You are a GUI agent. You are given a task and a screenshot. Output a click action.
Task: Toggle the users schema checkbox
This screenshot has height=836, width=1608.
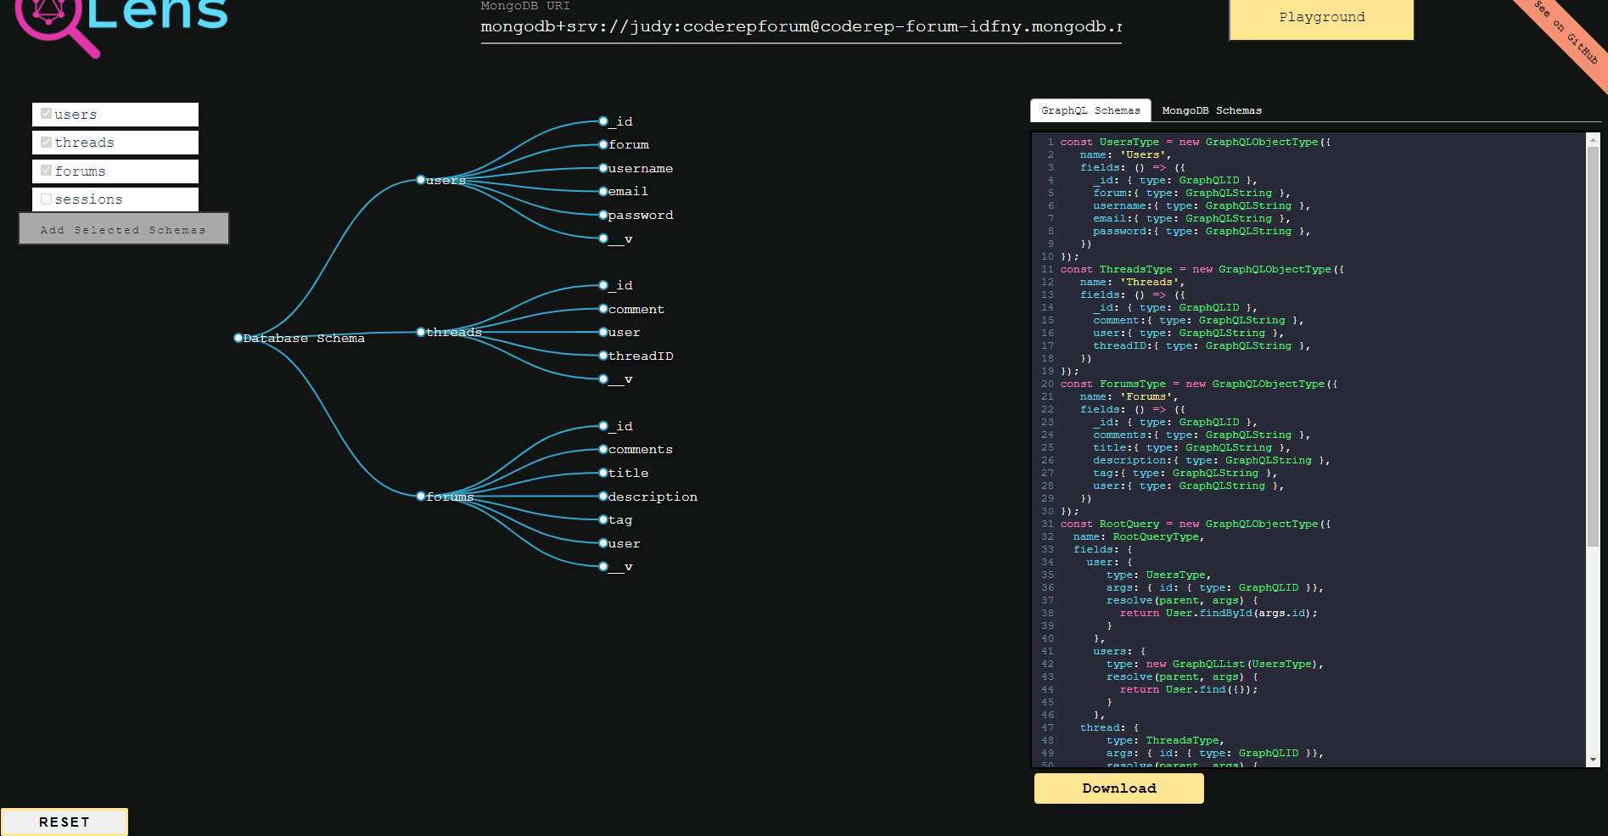coord(46,114)
